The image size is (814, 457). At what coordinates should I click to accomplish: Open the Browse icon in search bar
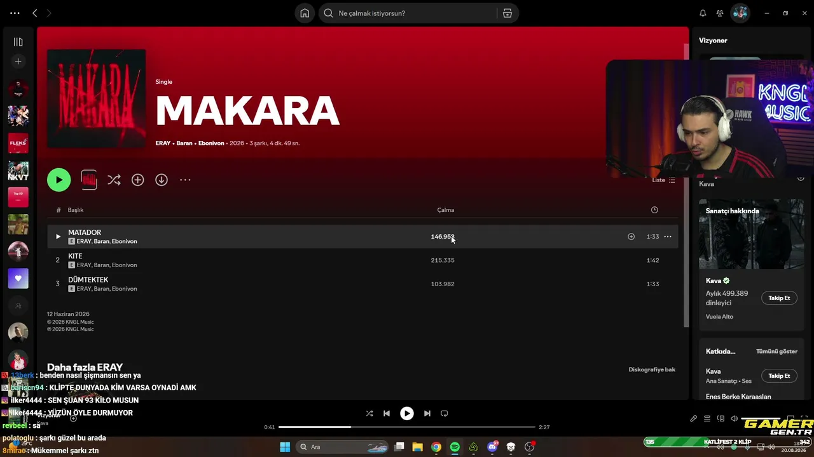pos(507,13)
